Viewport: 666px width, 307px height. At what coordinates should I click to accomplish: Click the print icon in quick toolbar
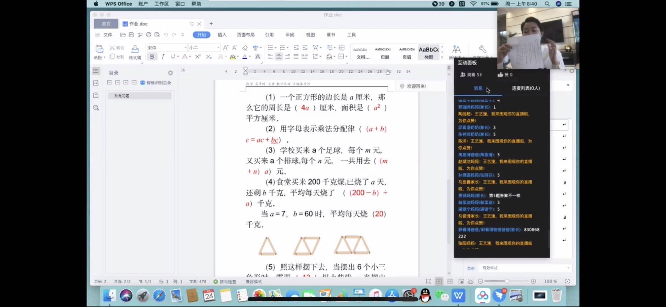click(x=148, y=35)
